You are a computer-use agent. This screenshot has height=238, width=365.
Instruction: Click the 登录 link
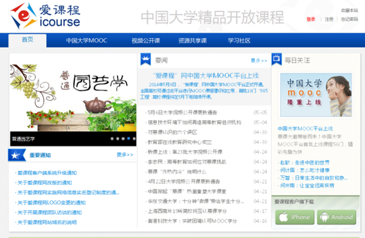pos(311,19)
